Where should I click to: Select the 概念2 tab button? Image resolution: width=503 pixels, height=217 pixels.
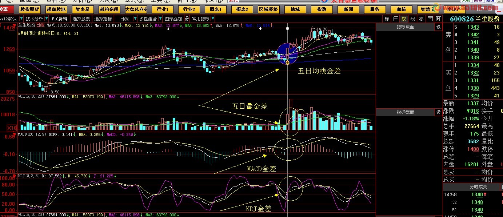(242, 9)
